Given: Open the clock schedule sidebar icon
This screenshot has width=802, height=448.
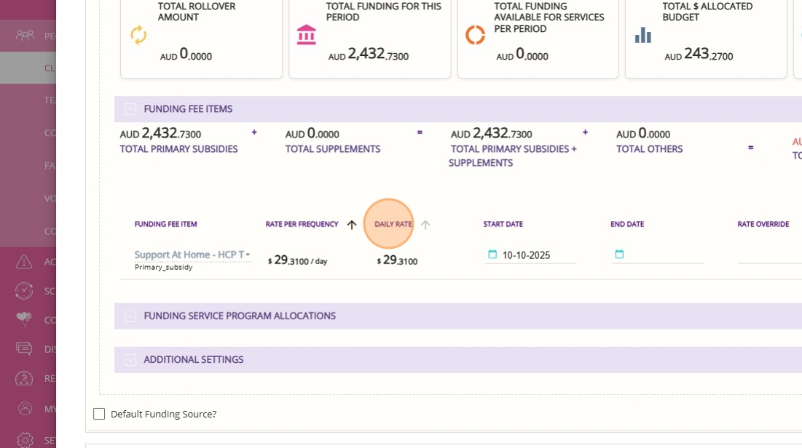Looking at the screenshot, I should point(25,291).
